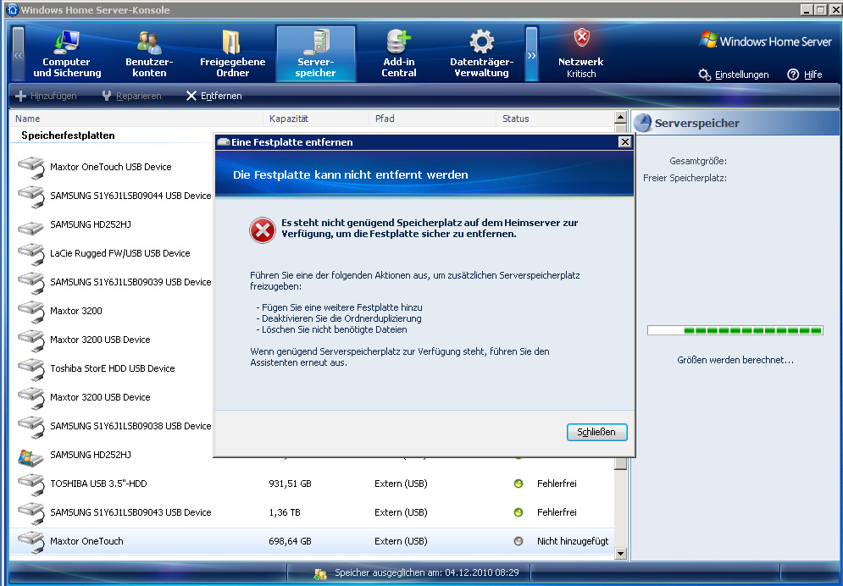This screenshot has width=843, height=586.
Task: Click the SAMSUNG S1Y6J1LSB09043 USB Device drive icon
Action: point(31,512)
